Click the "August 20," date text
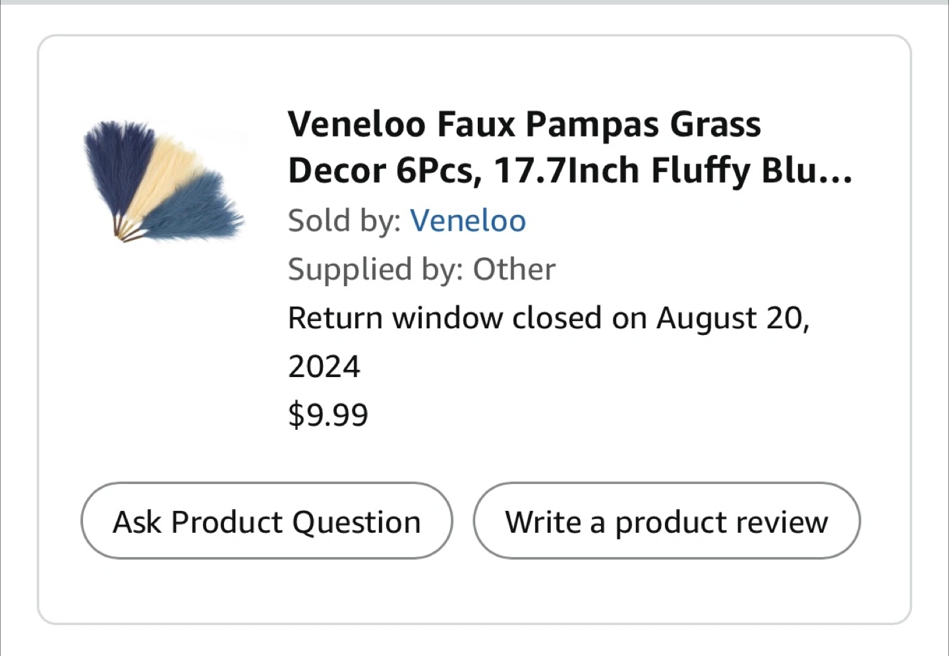Screen dimensions: 949x656 click(732, 318)
